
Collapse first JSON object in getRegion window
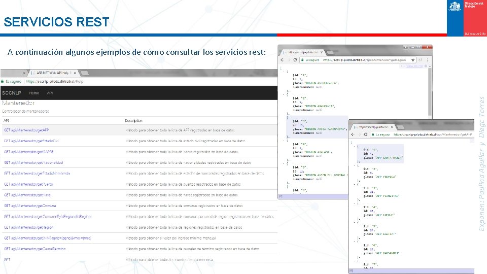(283, 72)
